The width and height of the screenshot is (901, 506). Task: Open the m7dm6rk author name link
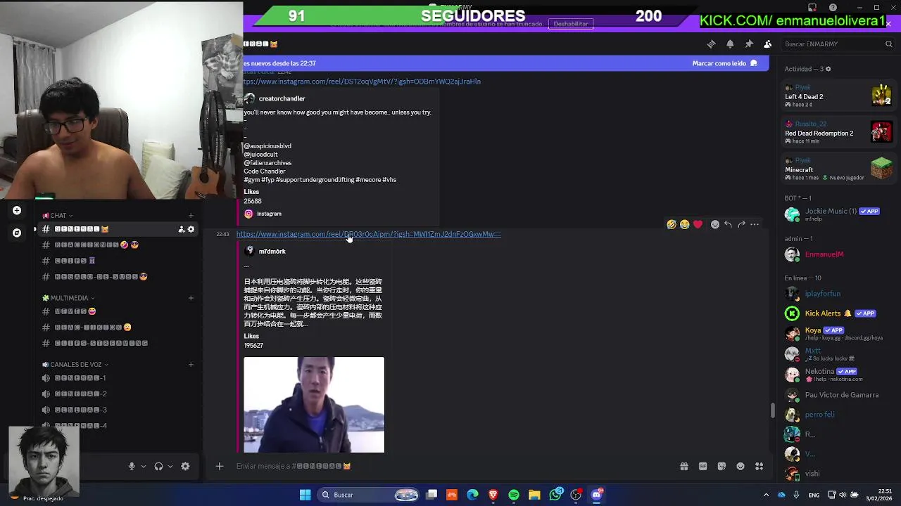tap(272, 251)
